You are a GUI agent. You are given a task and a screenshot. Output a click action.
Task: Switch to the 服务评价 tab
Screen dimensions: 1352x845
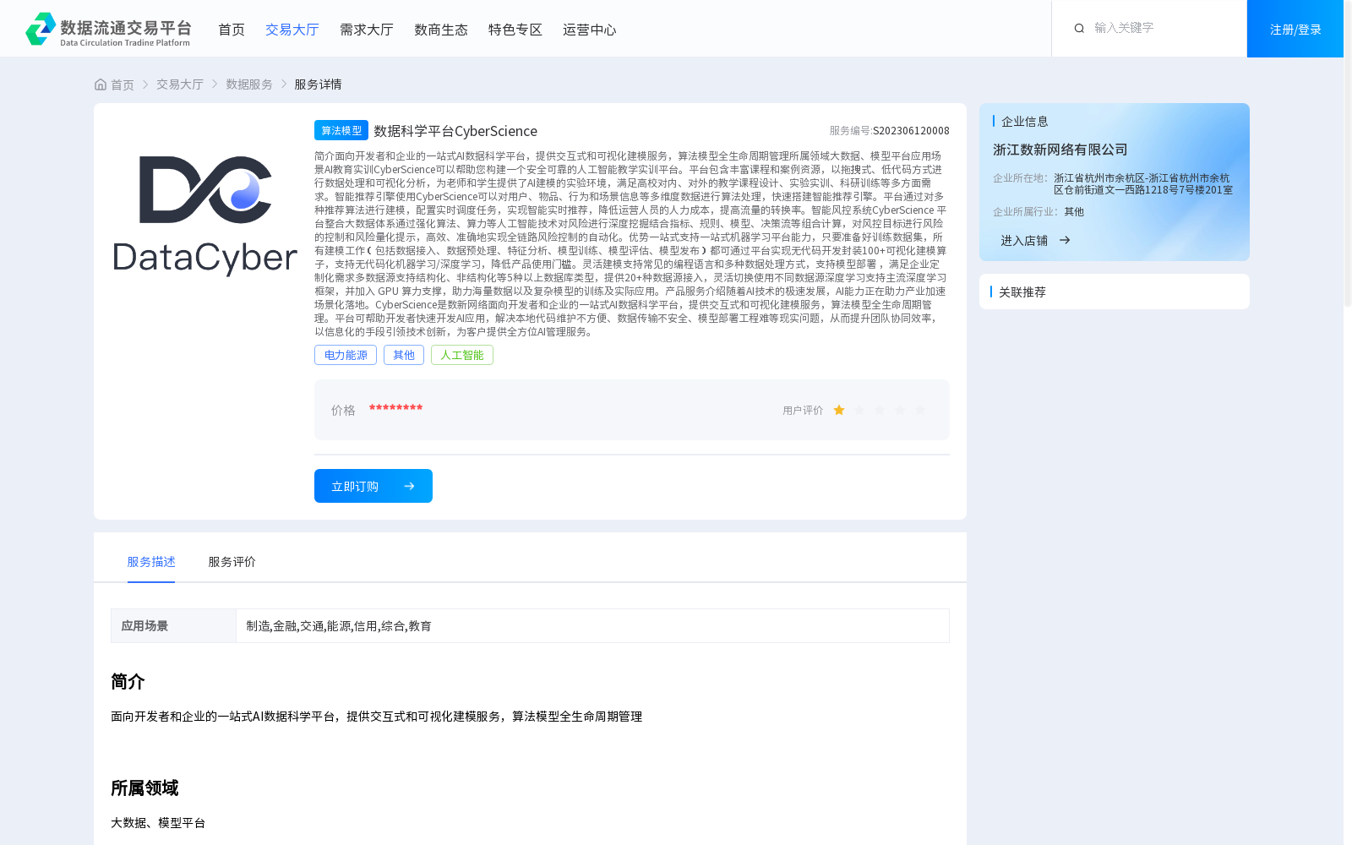(232, 562)
